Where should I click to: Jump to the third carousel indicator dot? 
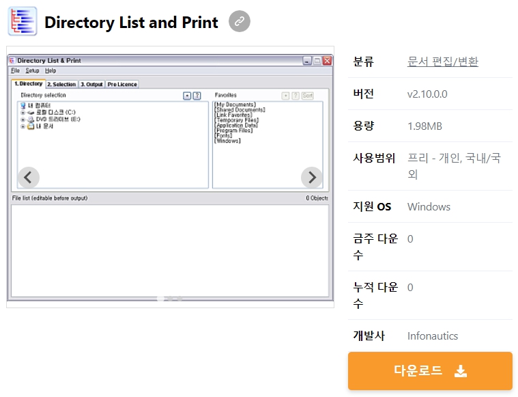pos(179,299)
